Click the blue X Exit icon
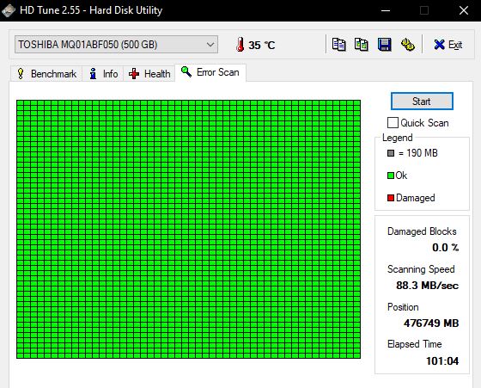Image resolution: width=481 pixels, height=388 pixels. 439,45
